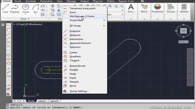Open Osnap Settings... from menu
Image resolution: width=195 pixels, height=109 pixels.
(85, 91)
